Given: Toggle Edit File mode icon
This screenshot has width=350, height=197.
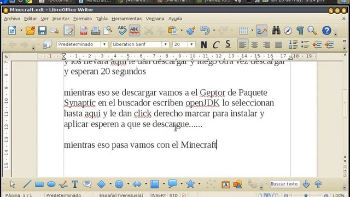Looking at the screenshot, I should pos(69,31).
